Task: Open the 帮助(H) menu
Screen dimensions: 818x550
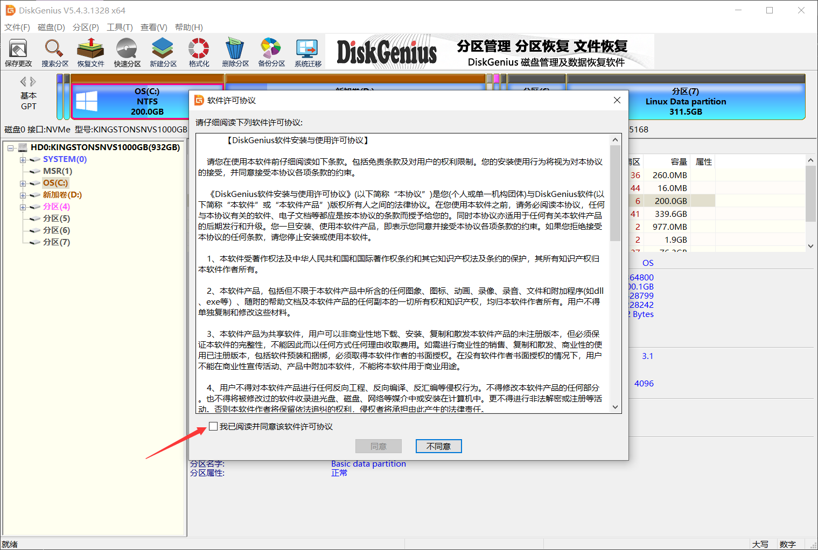Action: click(x=189, y=27)
